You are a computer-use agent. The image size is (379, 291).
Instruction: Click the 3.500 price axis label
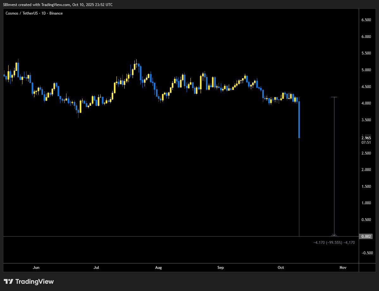point(366,120)
